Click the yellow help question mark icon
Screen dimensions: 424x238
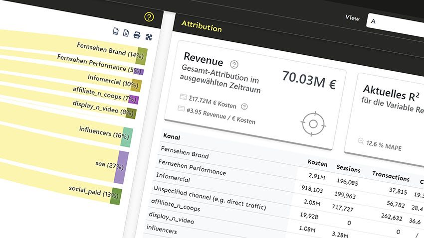point(149,17)
